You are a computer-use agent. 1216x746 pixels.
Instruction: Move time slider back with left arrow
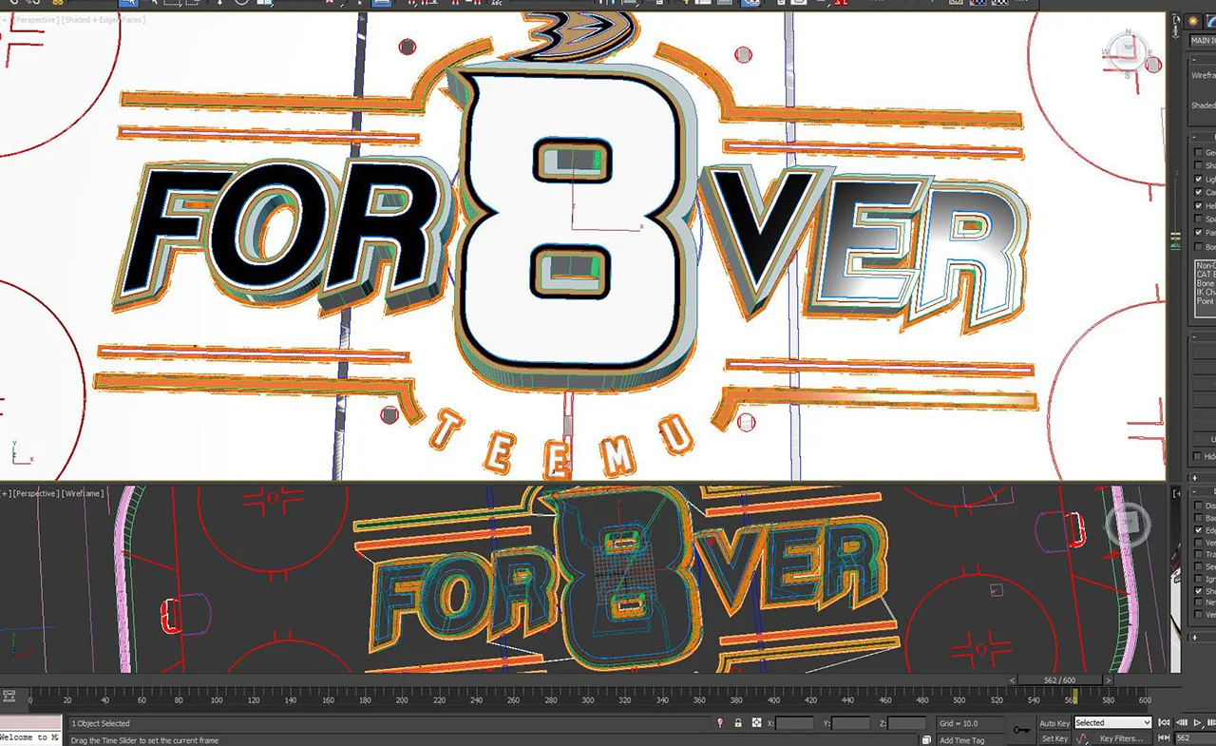click(1013, 679)
